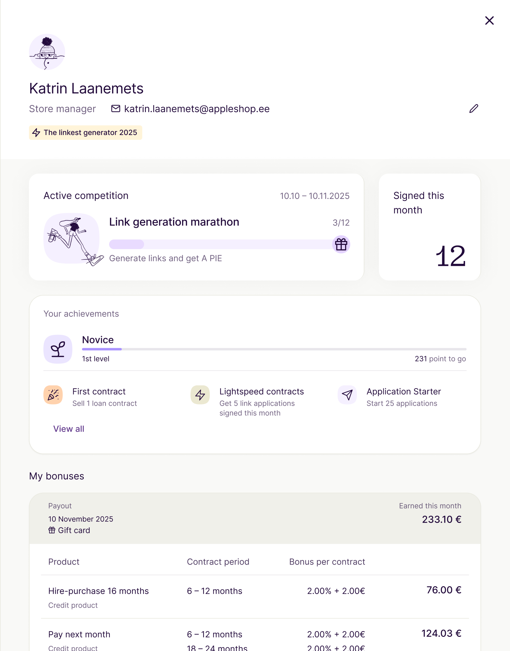
Task: Click the '233.10 €' earned this month amount
Action: [x=442, y=519]
